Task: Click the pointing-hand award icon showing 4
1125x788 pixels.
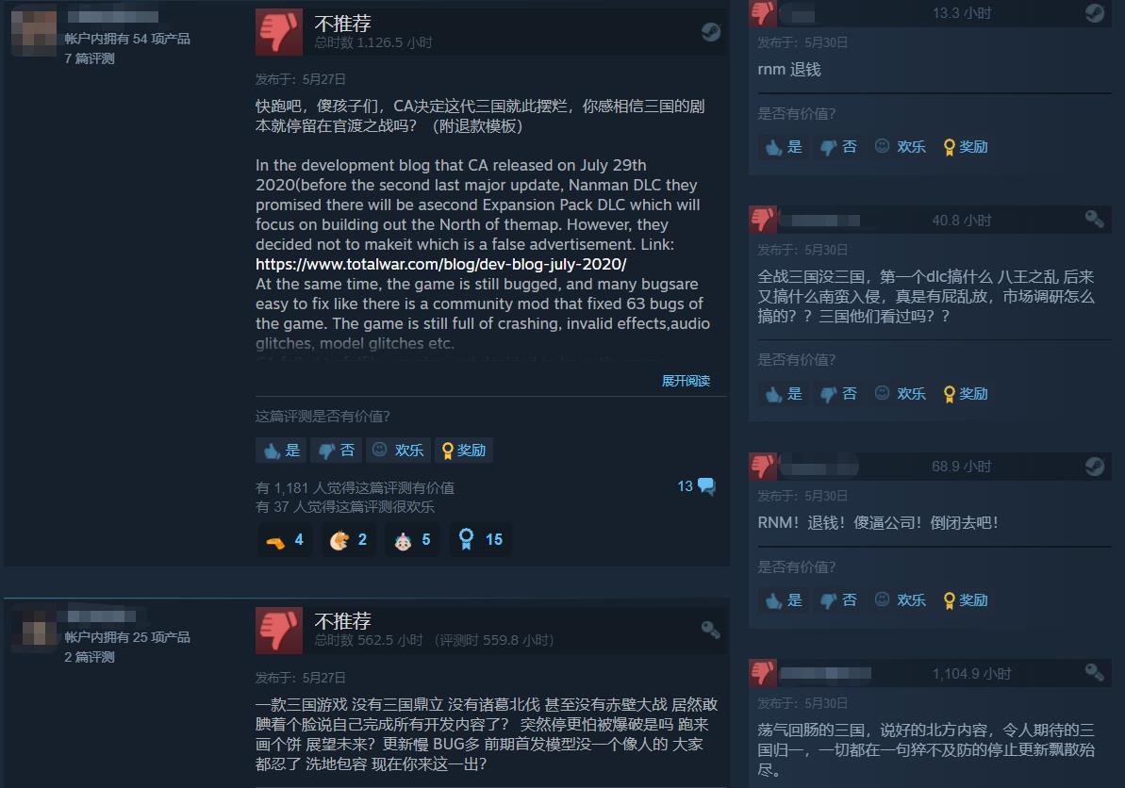Action: coord(275,542)
